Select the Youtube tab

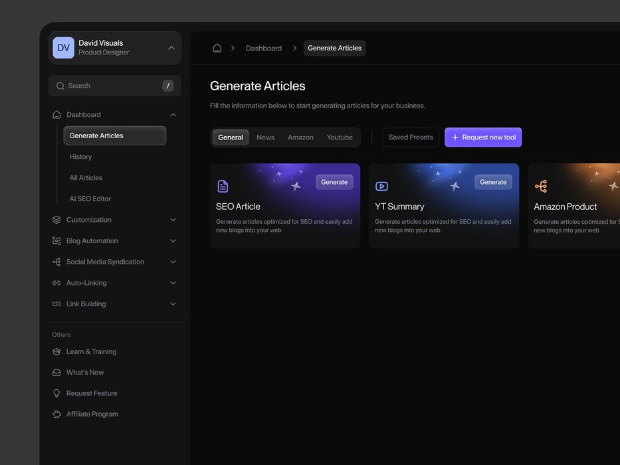point(340,138)
